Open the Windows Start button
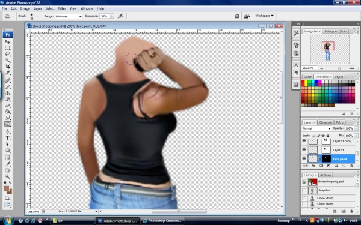361x225 pixels. coord(8,221)
